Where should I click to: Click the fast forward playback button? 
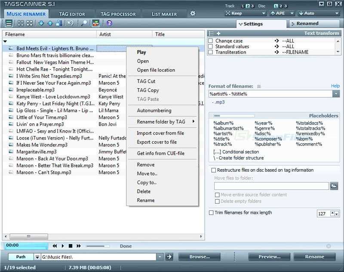pyautogui.click(x=79, y=246)
